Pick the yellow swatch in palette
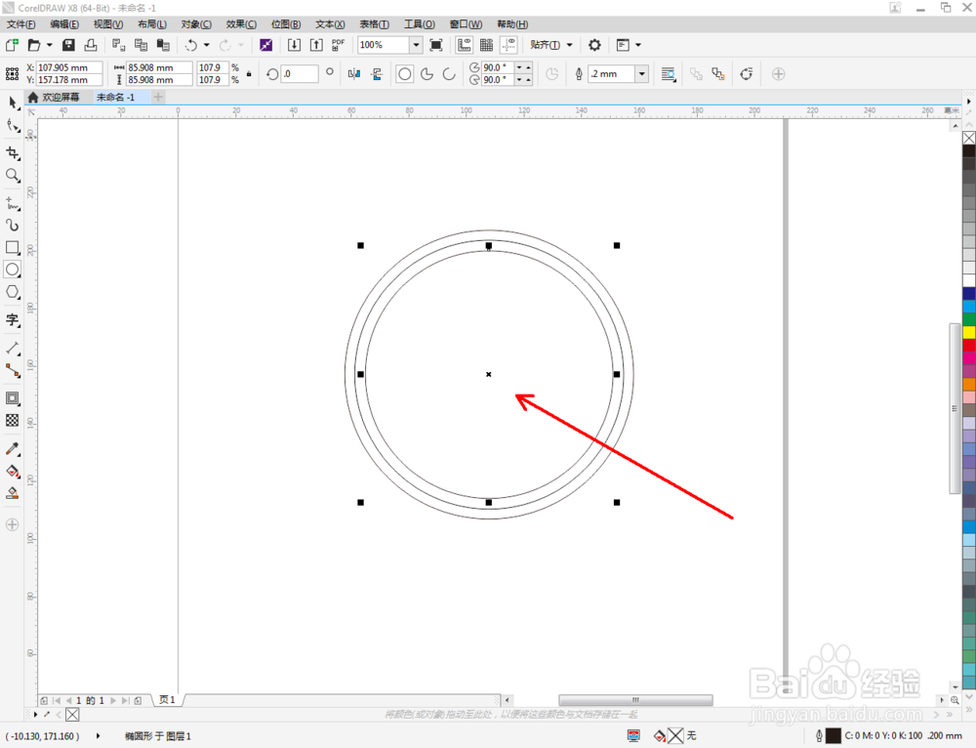This screenshot has width=976, height=748. click(x=969, y=332)
